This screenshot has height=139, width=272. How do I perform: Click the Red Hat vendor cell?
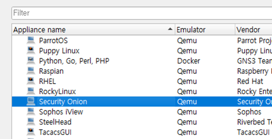coord(250,82)
